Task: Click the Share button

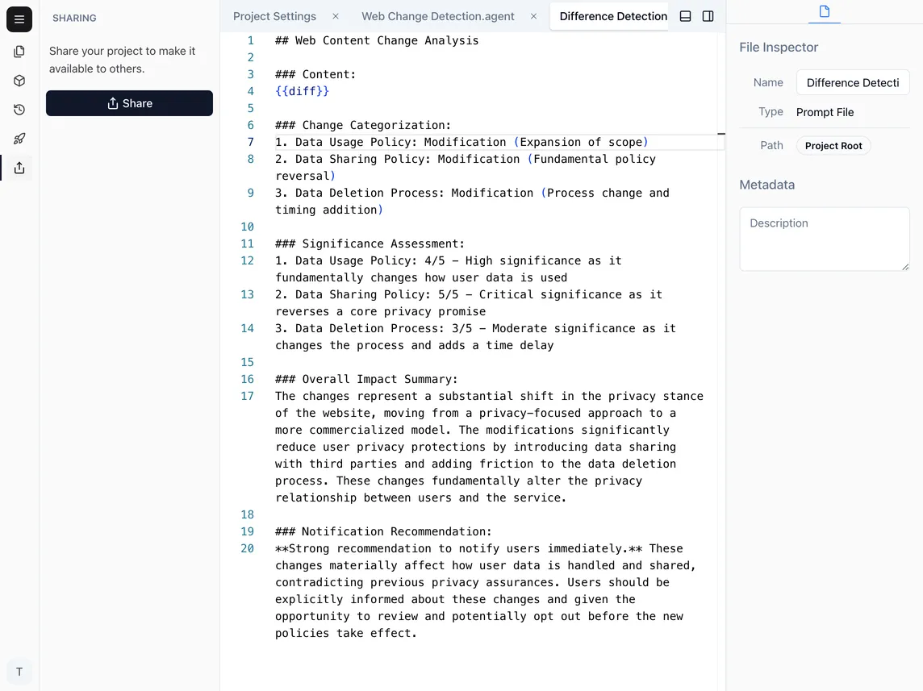Action: pyautogui.click(x=129, y=102)
